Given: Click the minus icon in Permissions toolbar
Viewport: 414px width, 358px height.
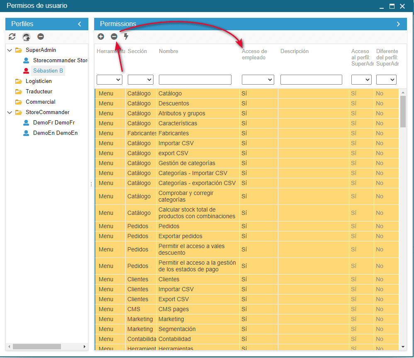Looking at the screenshot, I should point(114,37).
